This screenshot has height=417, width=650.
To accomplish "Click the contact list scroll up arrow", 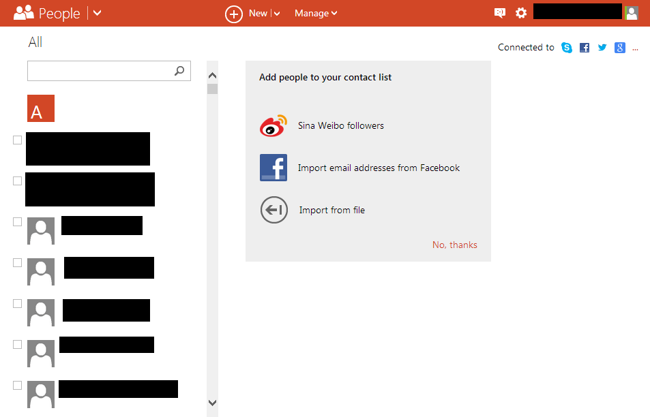I will (212, 76).
